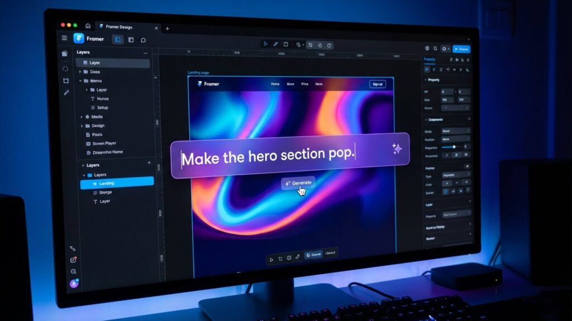Collapse the Layers folder in lower tree
Viewport: 572px width, 321px height.
(x=84, y=175)
